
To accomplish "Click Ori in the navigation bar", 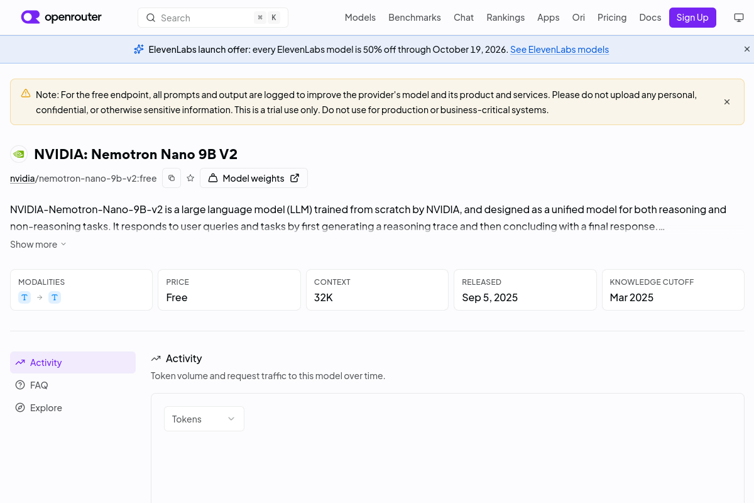I will click(578, 18).
